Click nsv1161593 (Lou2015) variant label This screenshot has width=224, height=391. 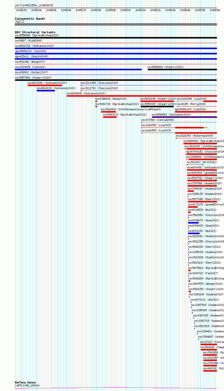pyautogui.click(x=156, y=130)
